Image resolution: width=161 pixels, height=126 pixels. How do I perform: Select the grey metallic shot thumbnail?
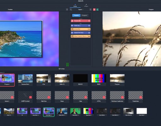(x=128, y=112)
